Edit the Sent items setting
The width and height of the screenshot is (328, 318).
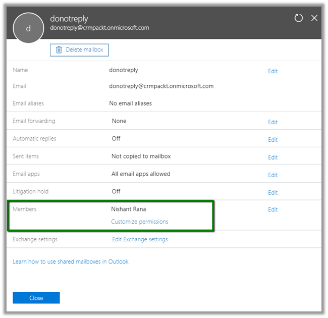pos(272,157)
